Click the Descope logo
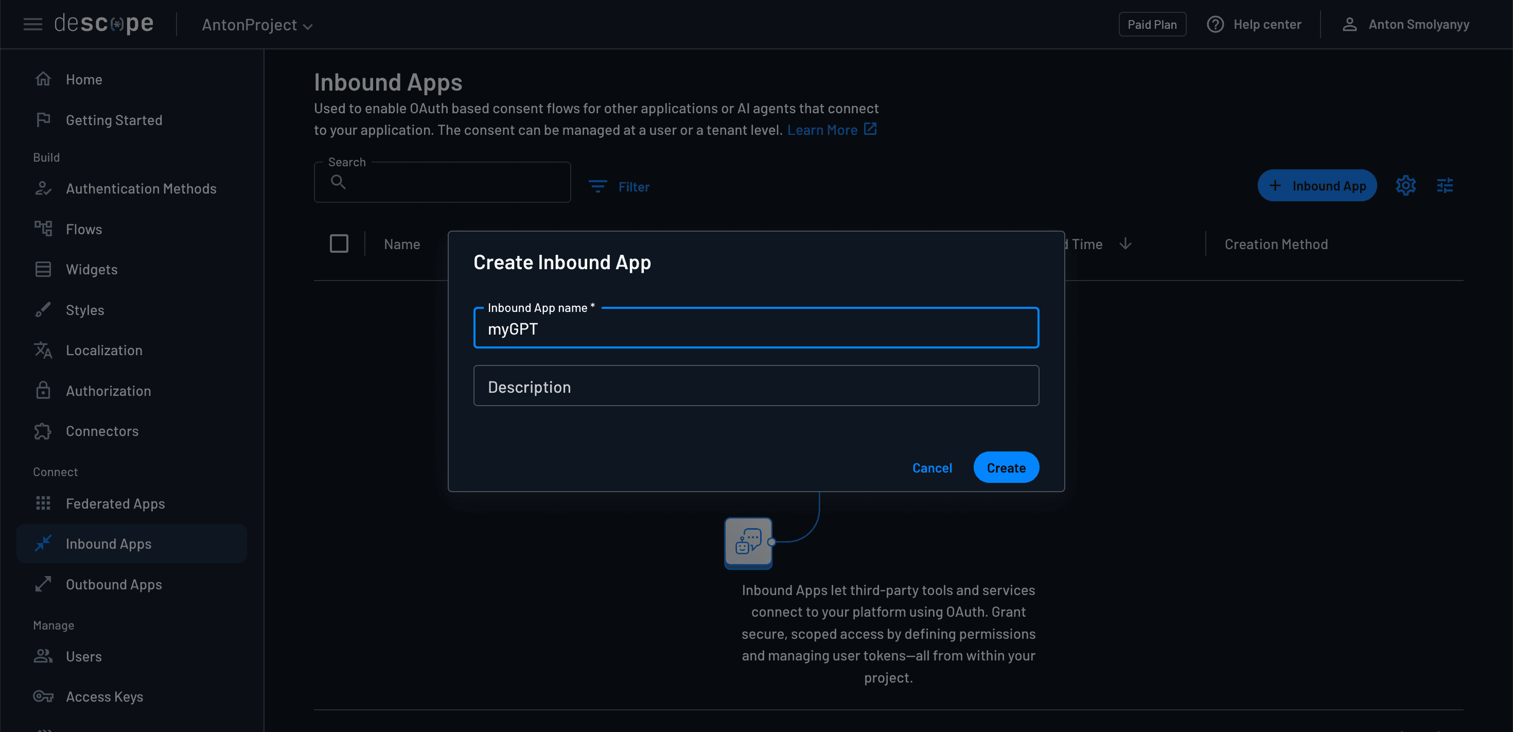Screen dimensions: 1513x732 coord(103,24)
